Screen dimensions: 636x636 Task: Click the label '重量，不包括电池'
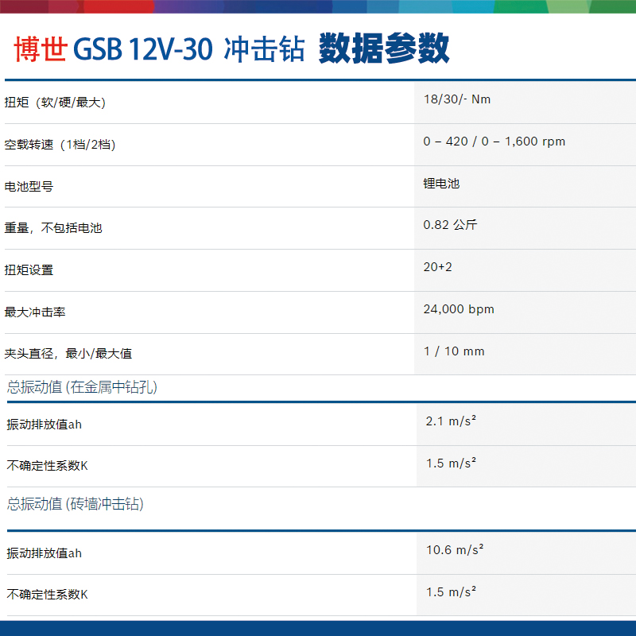[53, 228]
